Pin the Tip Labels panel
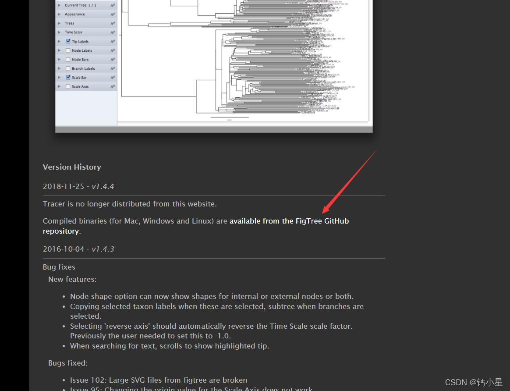This screenshot has height=391, width=510. [113, 41]
